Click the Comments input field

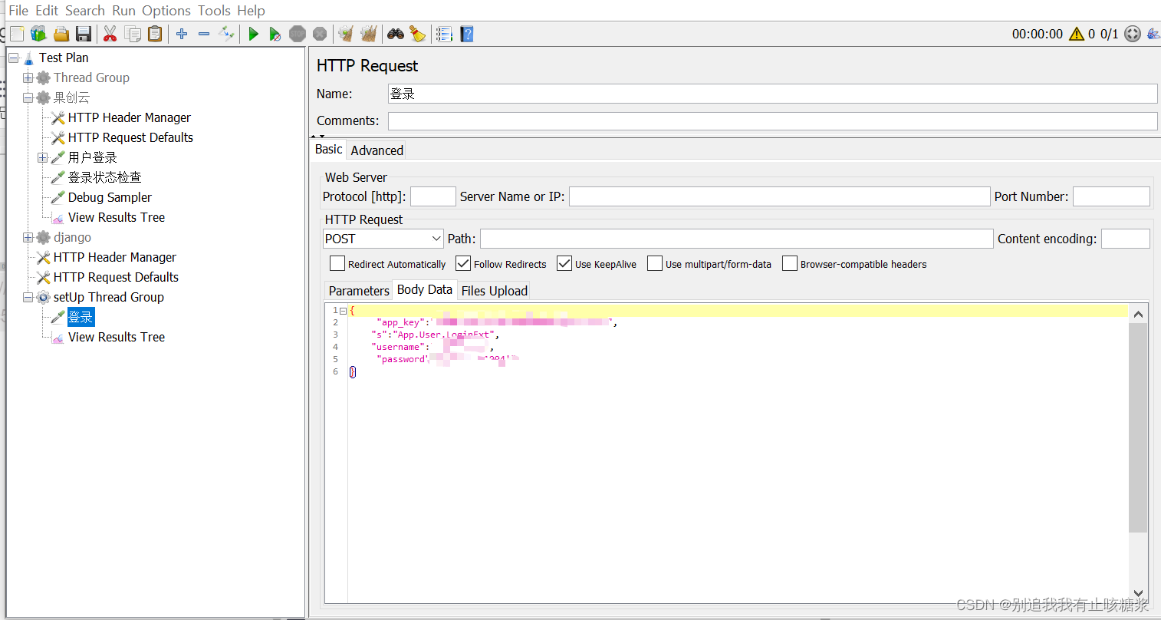[772, 120]
